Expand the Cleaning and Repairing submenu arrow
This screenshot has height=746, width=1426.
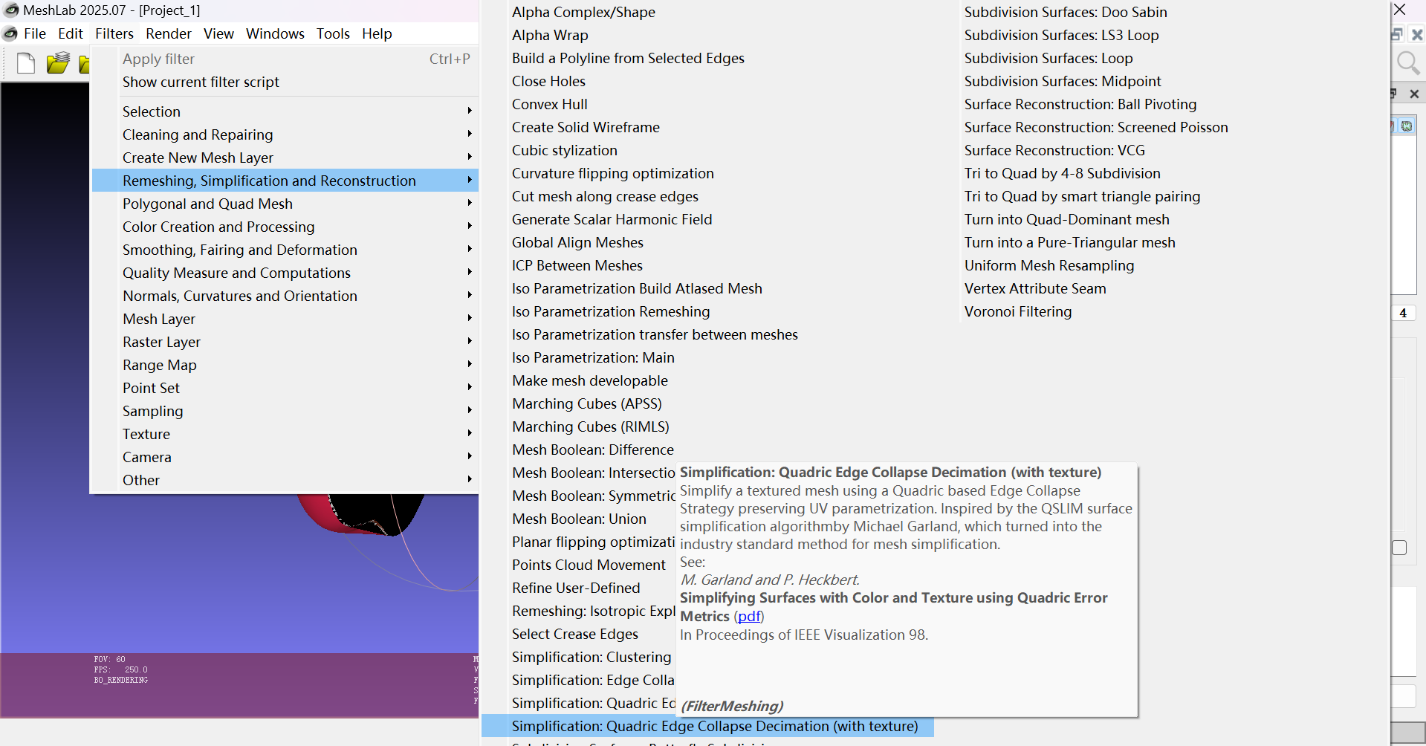tap(470, 134)
